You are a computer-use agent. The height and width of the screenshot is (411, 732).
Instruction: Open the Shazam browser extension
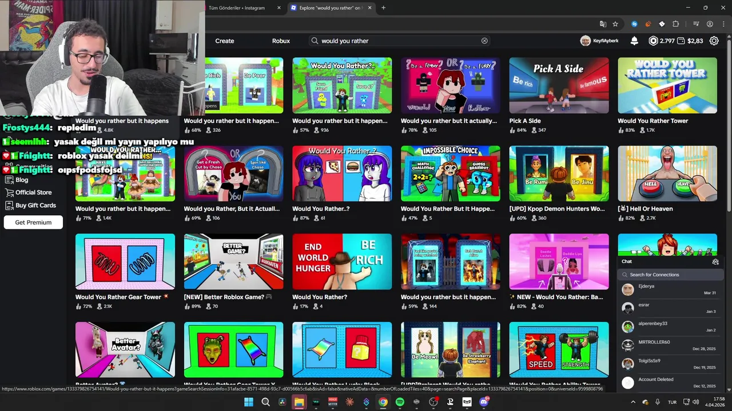(634, 24)
